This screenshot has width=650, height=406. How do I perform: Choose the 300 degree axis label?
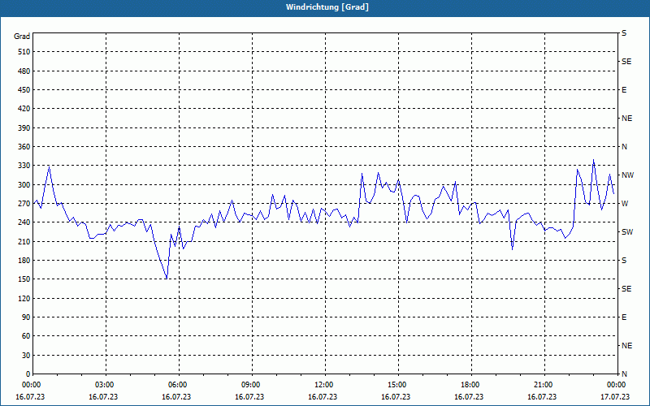pyautogui.click(x=24, y=185)
